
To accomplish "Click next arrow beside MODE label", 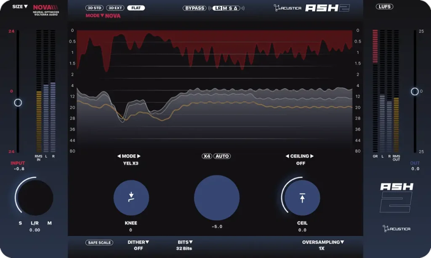I will click(139, 156).
